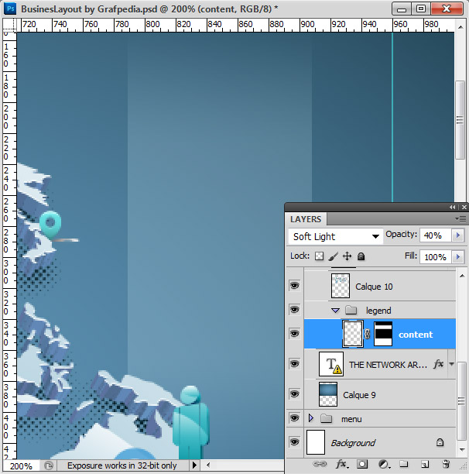This screenshot has width=469, height=474.
Task: Click the legend group folder icon
Action: click(x=351, y=310)
